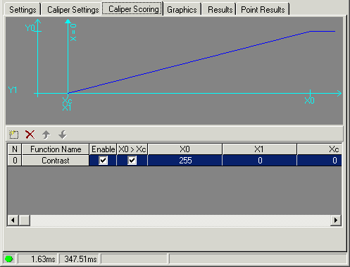350x267 pixels.
Task: Click the Function Name column header
Action: tap(56, 149)
